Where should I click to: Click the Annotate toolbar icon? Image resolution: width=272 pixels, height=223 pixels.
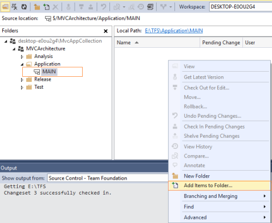[131, 7]
